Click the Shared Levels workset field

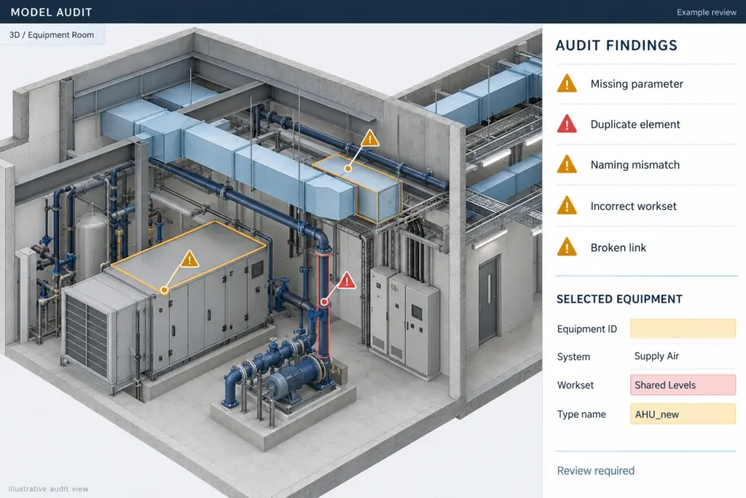click(x=683, y=385)
